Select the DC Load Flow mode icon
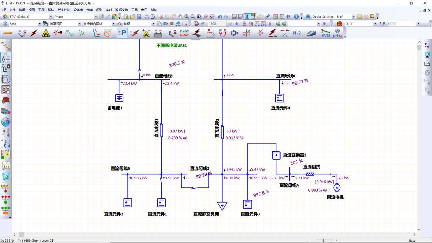 pos(122,33)
